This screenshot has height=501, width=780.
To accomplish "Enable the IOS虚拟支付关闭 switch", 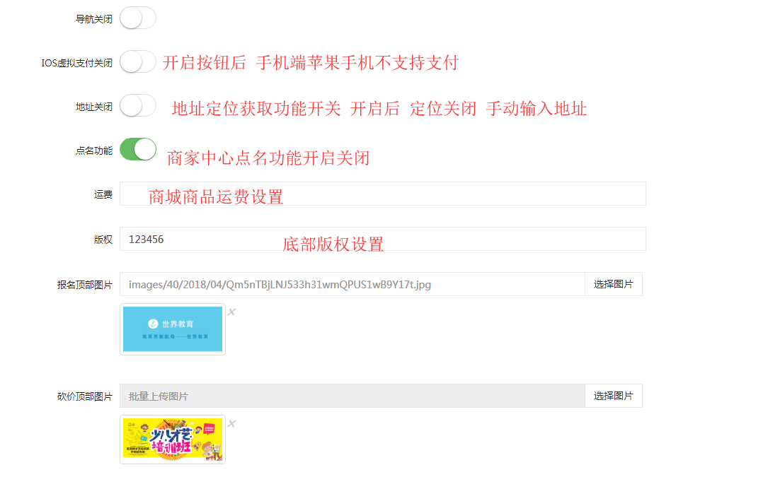I will pyautogui.click(x=138, y=62).
